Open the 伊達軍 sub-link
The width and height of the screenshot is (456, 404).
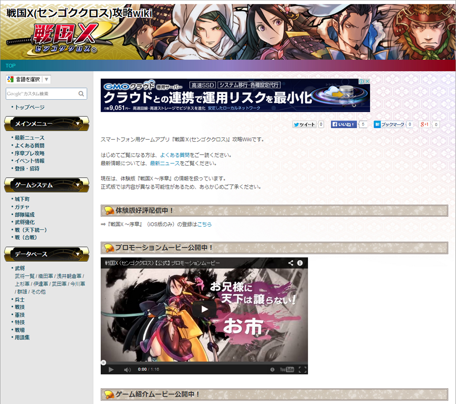coord(41,284)
